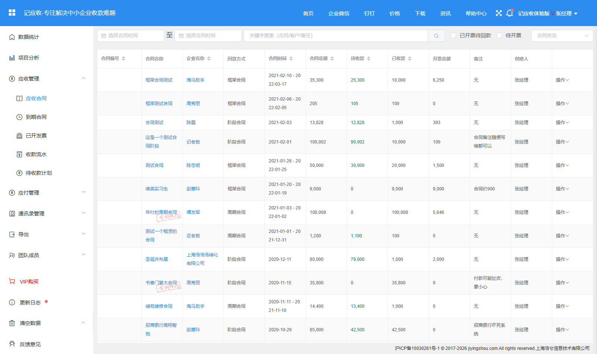This screenshot has width=597, height=354.
Task: Click the fullscreen expand icon
Action: (x=499, y=13)
